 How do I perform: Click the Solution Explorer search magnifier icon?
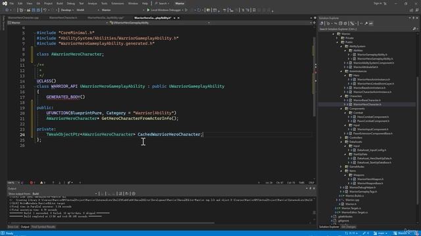coord(414,29)
